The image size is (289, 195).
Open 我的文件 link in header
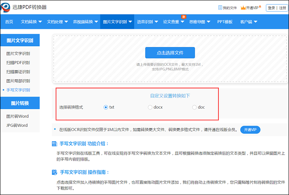[x=230, y=8]
